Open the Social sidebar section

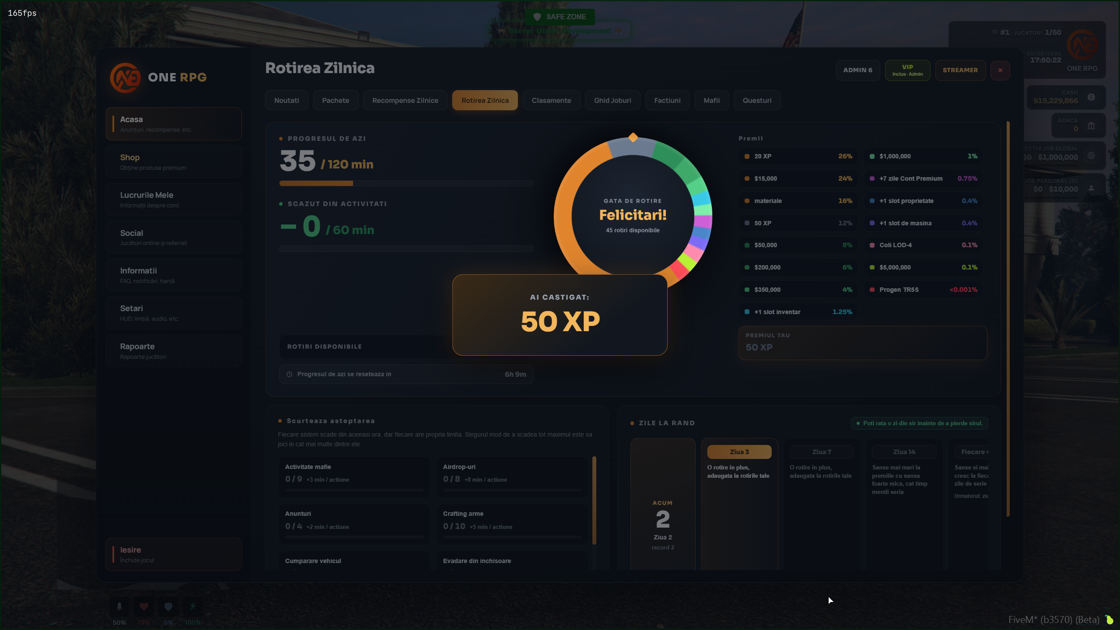[x=174, y=238]
